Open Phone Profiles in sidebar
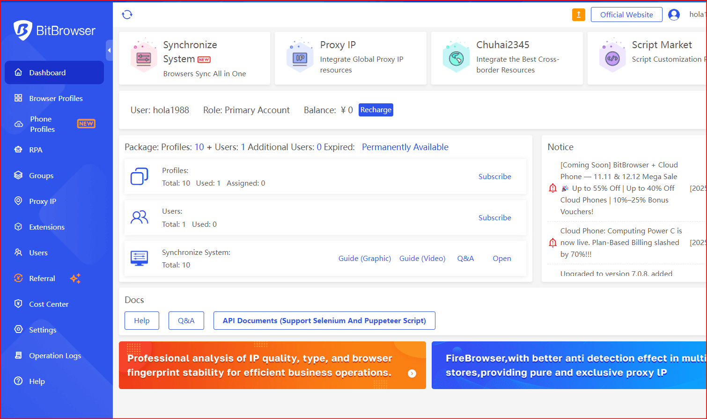The height and width of the screenshot is (419, 707). pyautogui.click(x=42, y=124)
